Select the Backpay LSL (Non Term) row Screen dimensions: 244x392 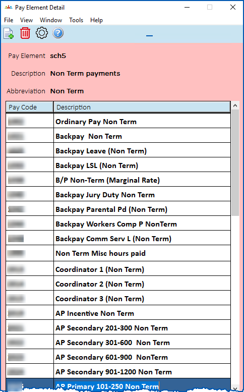point(118,165)
